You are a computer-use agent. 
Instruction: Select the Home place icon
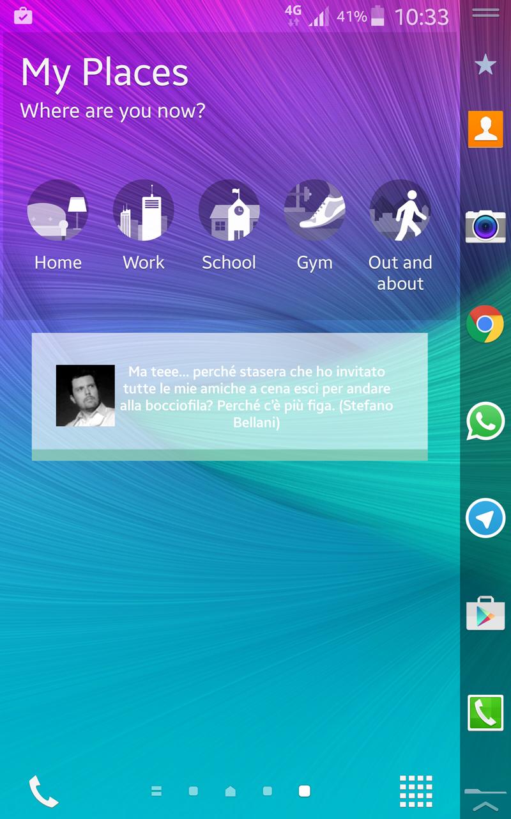tap(57, 210)
